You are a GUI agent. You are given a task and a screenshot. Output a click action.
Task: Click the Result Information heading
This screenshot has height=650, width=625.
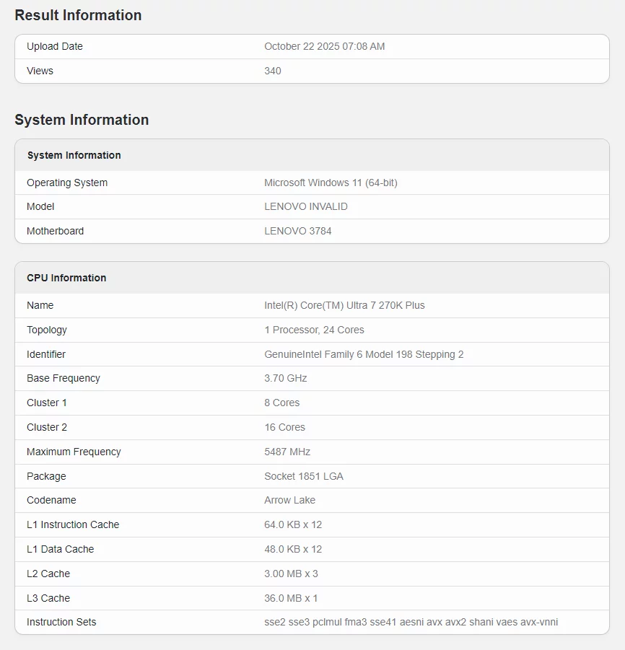(x=78, y=15)
